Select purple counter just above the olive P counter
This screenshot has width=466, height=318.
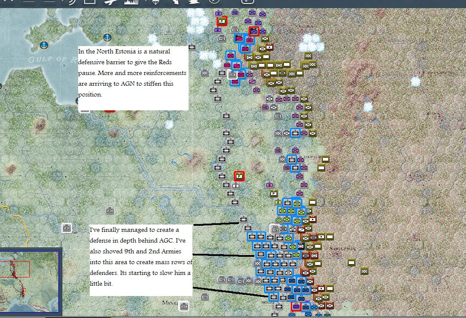pyautogui.click(x=269, y=185)
